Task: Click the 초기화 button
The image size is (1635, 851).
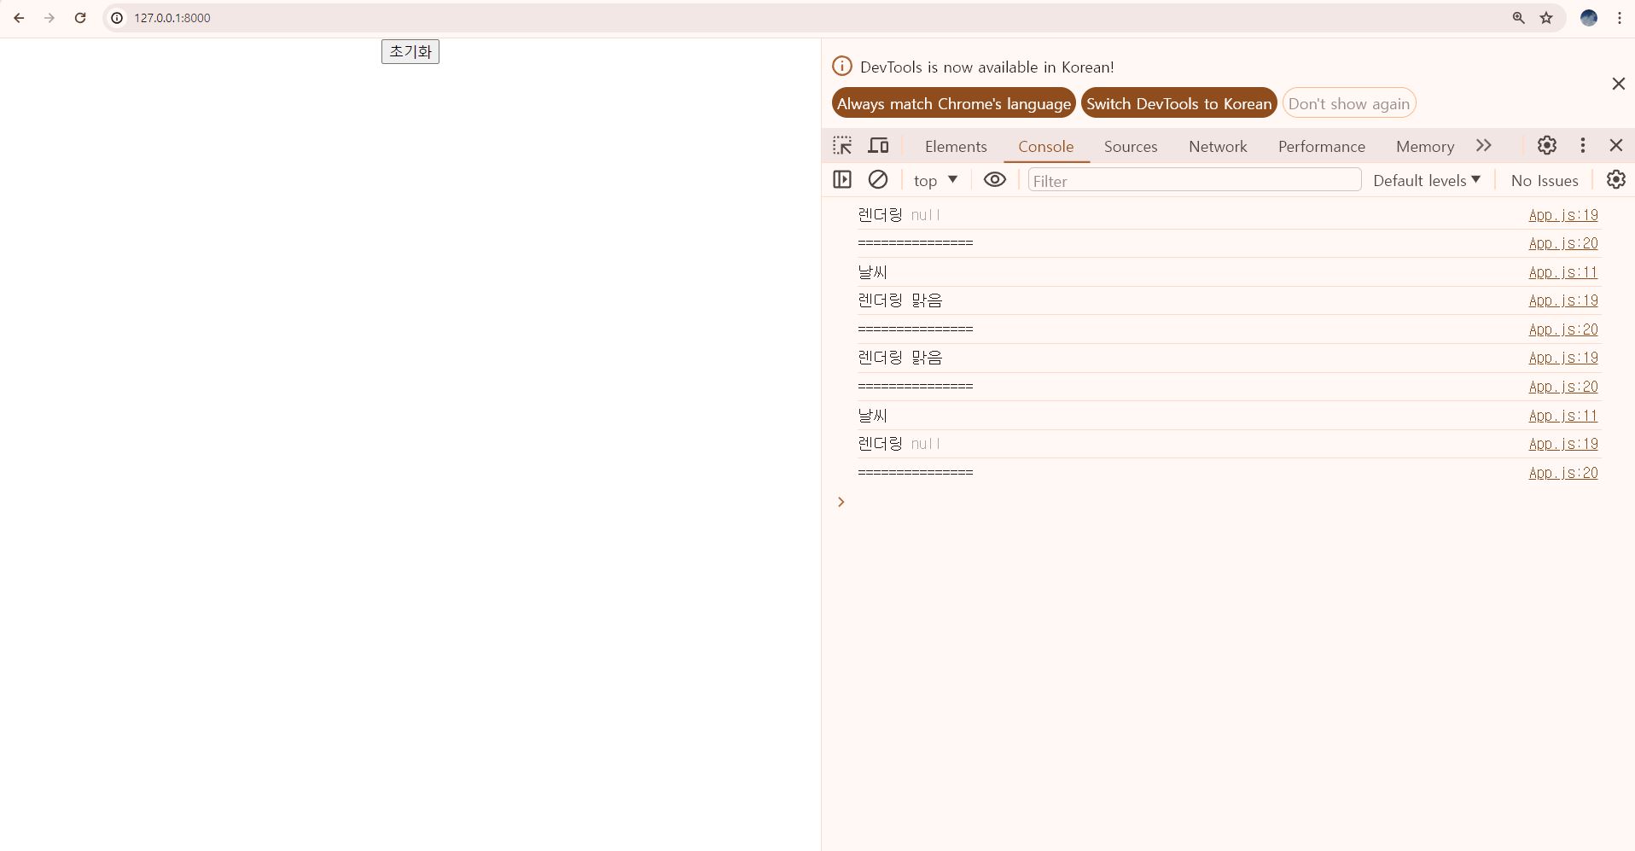Action: coord(410,51)
